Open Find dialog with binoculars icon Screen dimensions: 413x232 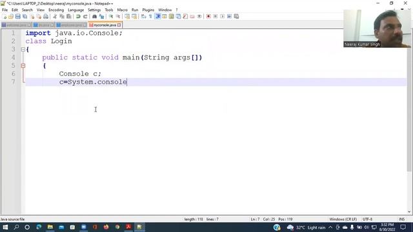click(94, 17)
